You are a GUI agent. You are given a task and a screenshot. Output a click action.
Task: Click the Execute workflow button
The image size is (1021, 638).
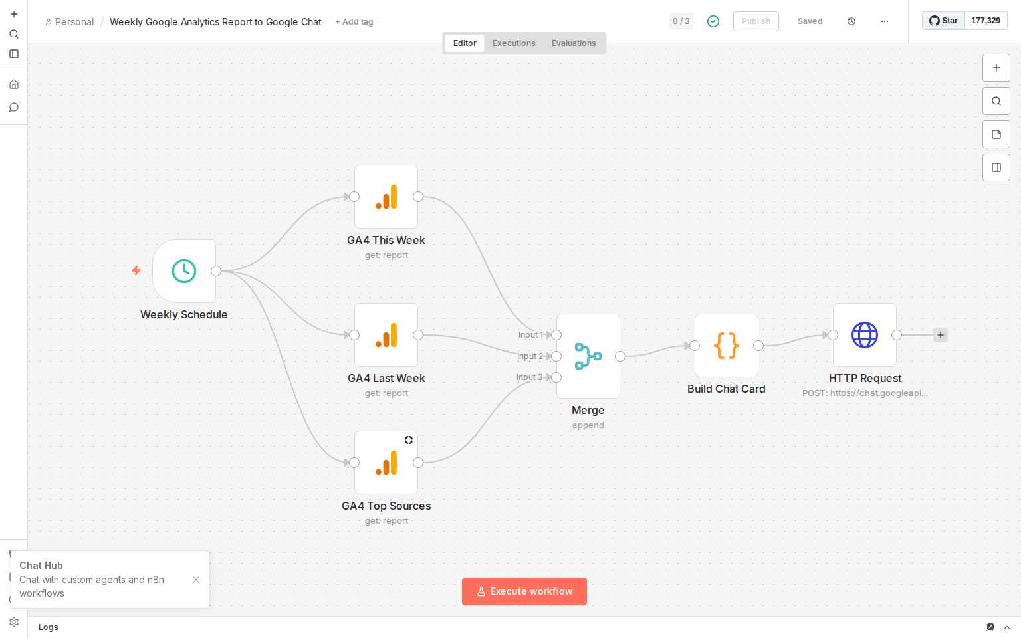click(x=524, y=591)
